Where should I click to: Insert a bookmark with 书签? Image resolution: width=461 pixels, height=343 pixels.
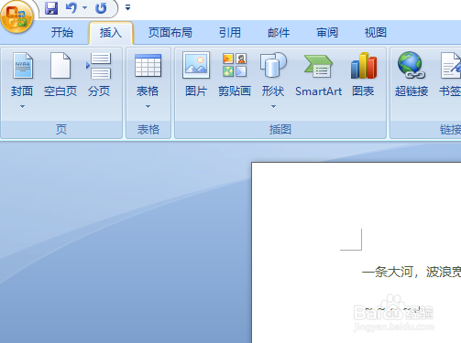pyautogui.click(x=450, y=75)
